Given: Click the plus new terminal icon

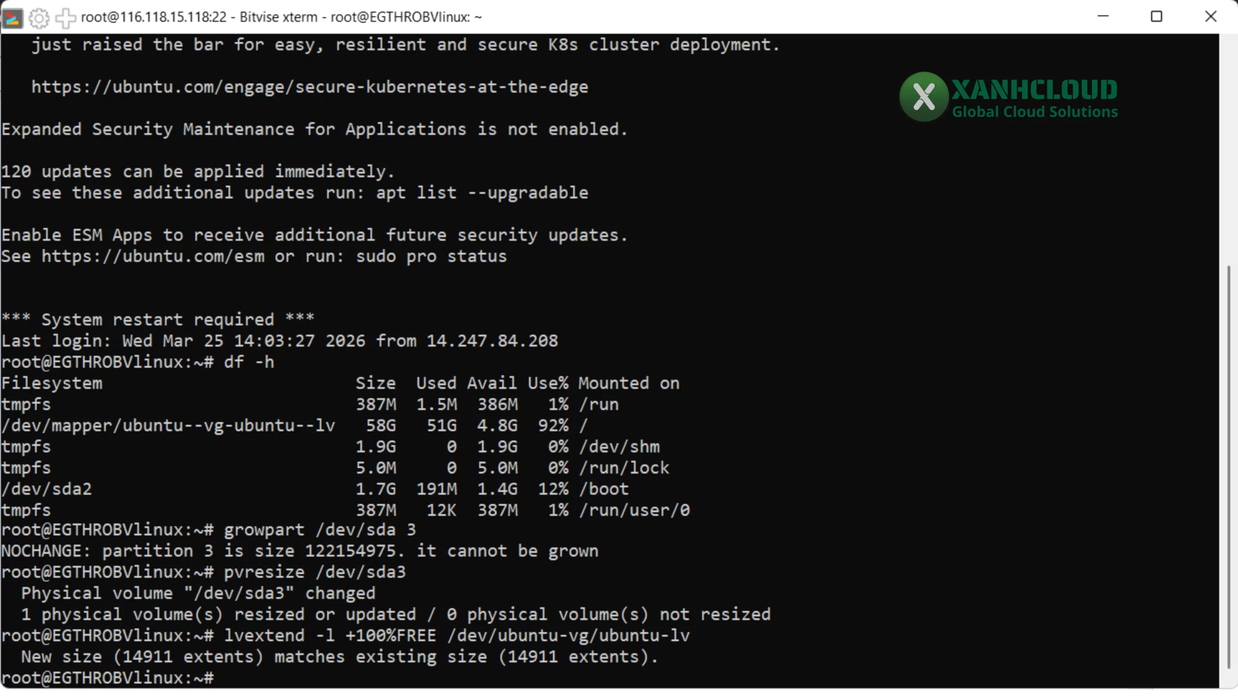Looking at the screenshot, I should pyautogui.click(x=65, y=18).
